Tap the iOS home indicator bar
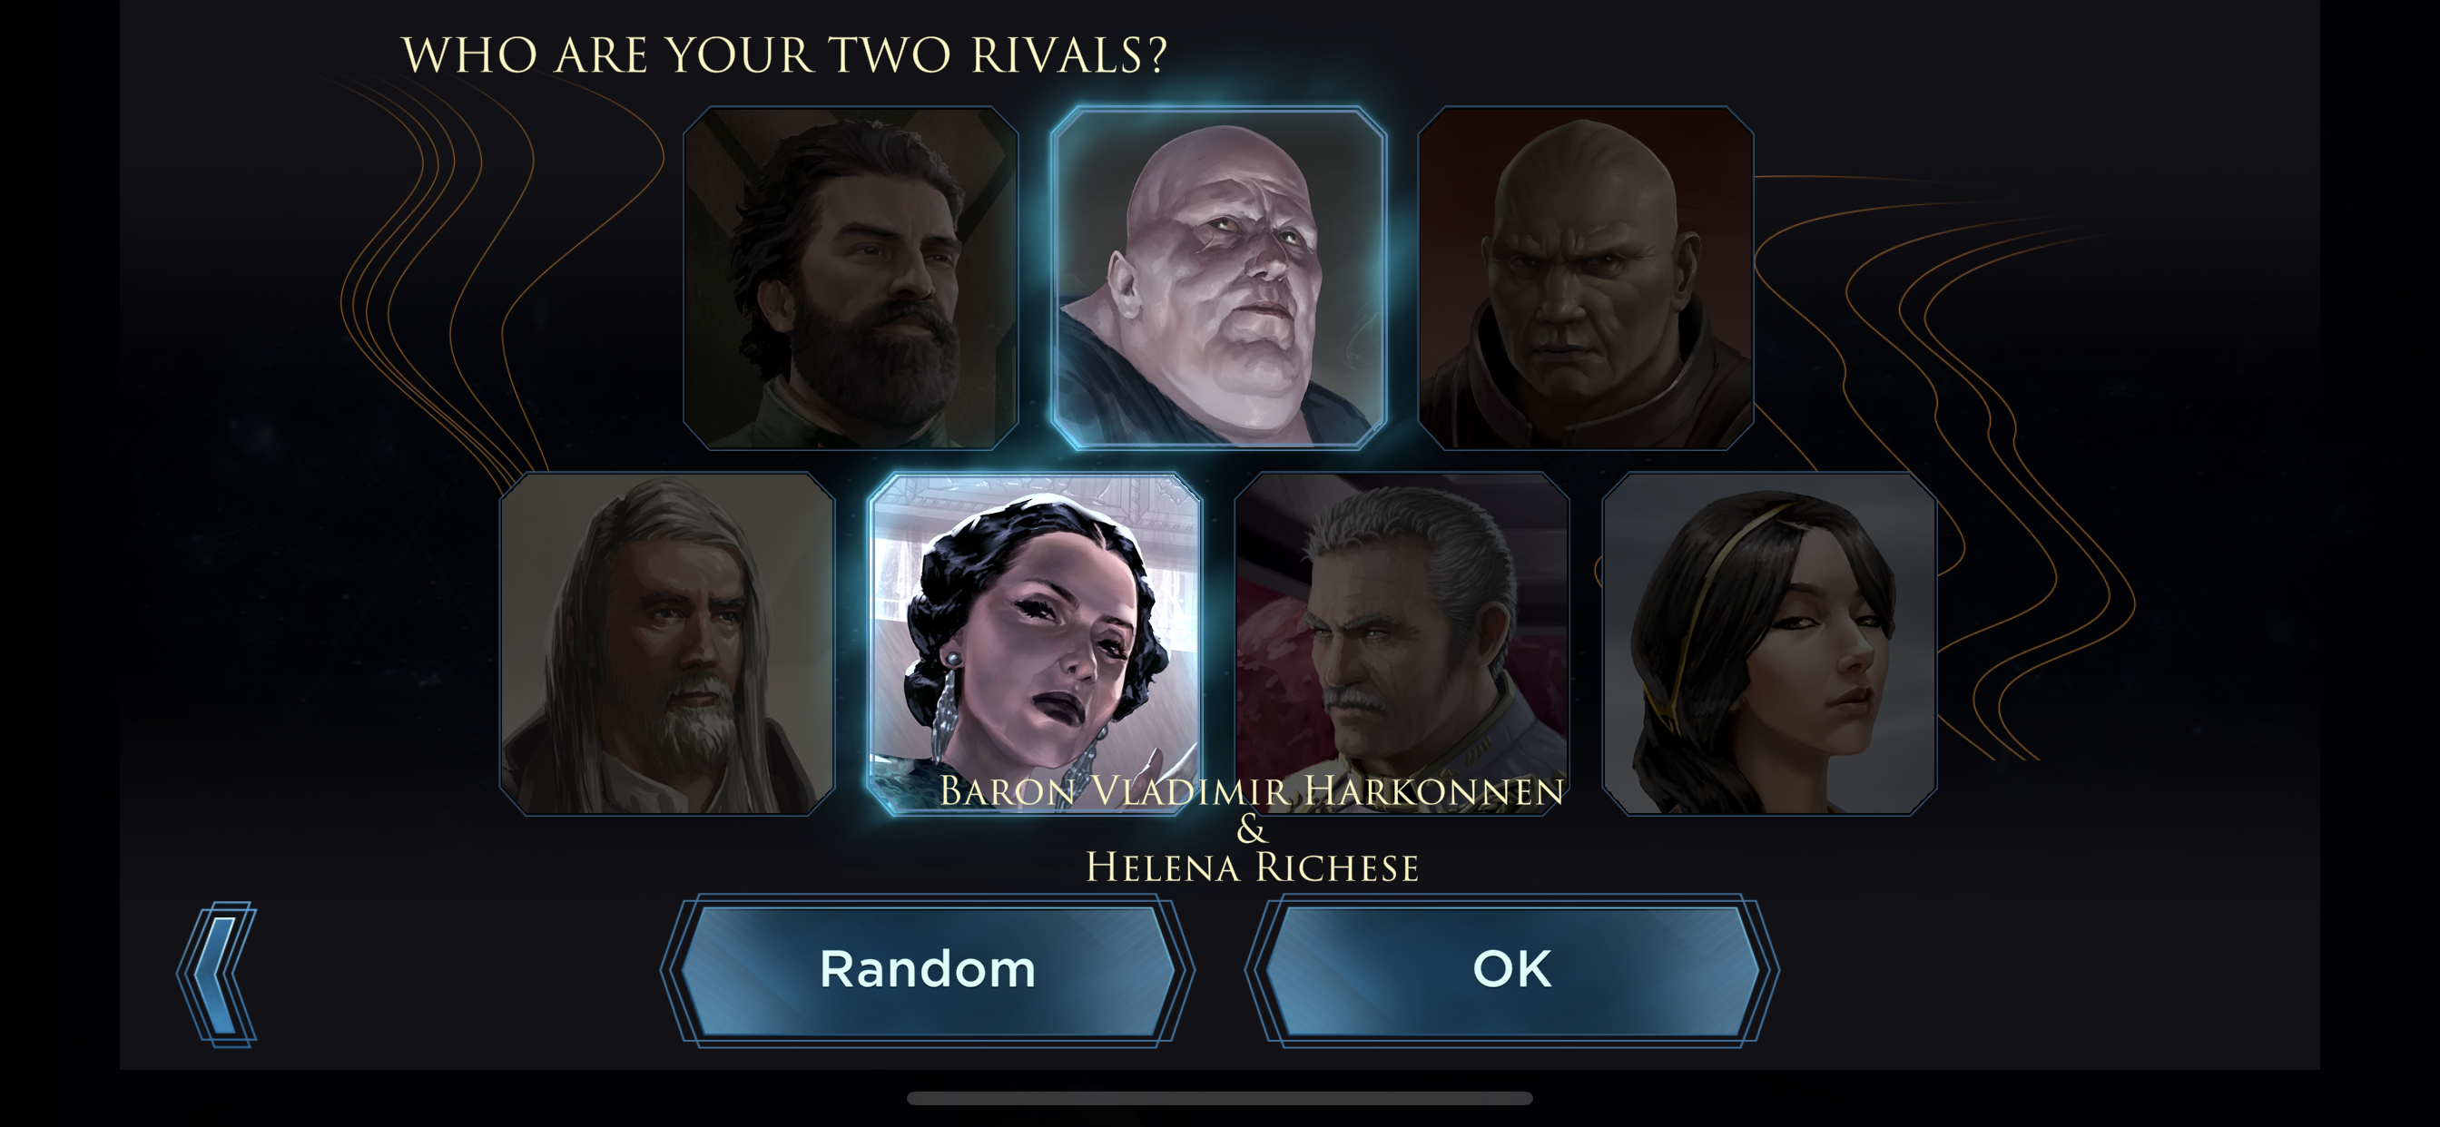 tap(1219, 1099)
